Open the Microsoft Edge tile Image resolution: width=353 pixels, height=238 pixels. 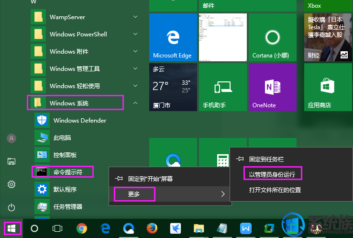(173, 37)
